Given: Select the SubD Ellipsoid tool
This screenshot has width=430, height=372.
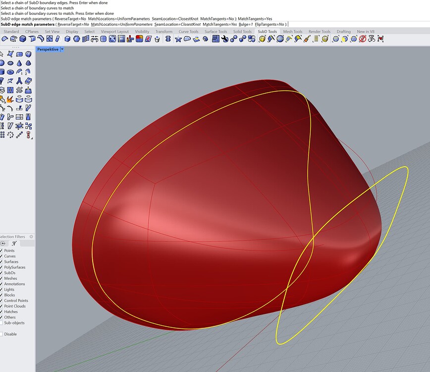Looking at the screenshot, I should (11, 63).
